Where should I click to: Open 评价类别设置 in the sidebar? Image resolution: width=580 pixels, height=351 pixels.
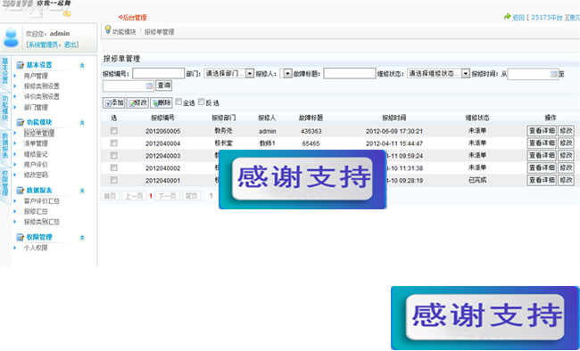42,97
